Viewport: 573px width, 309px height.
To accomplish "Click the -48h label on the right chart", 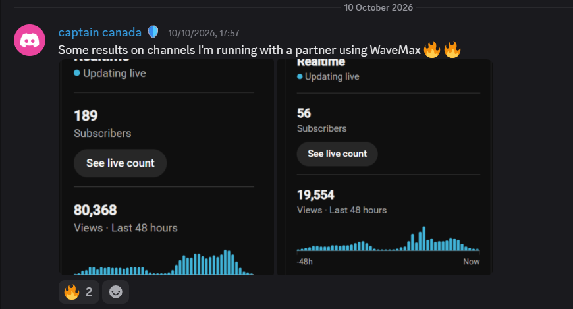I will click(x=304, y=262).
